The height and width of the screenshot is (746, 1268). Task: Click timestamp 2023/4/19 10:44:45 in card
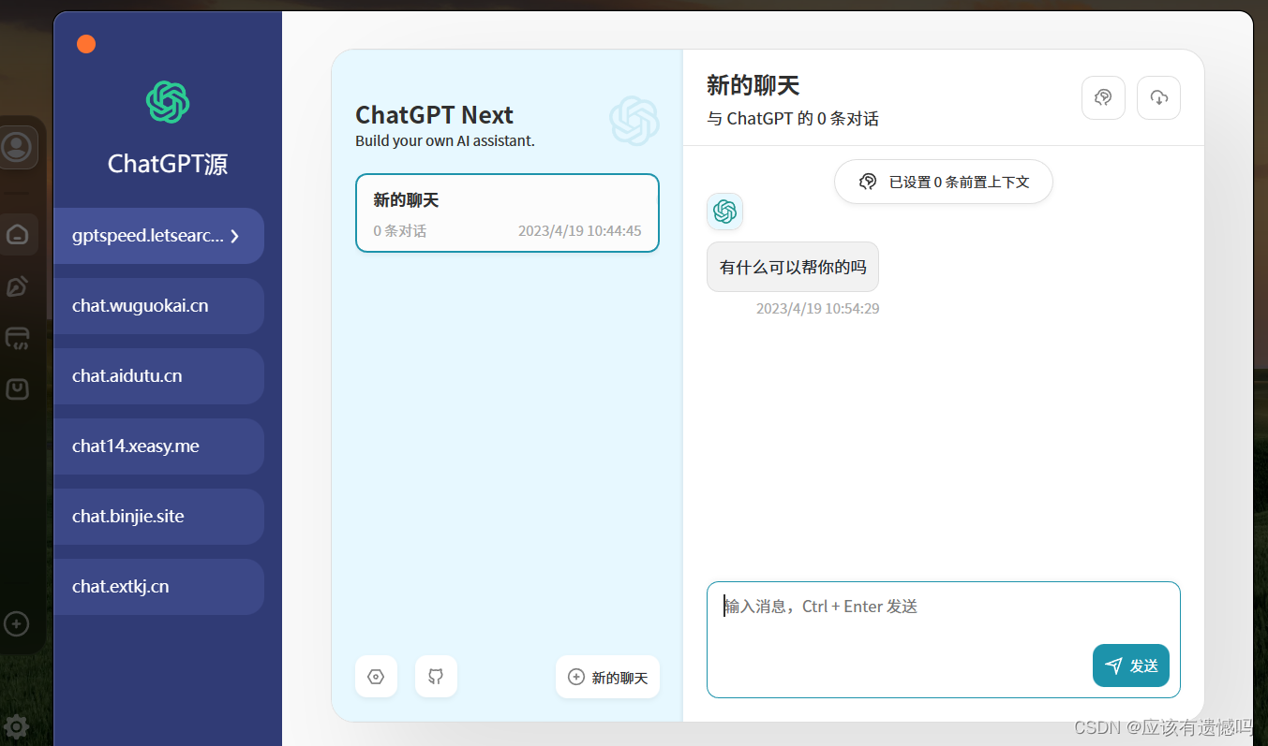tap(580, 230)
